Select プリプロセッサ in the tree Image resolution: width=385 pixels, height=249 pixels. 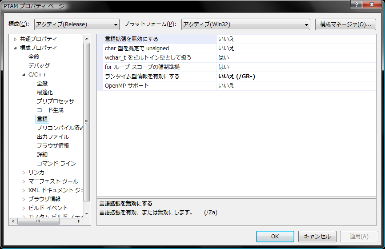(55, 101)
